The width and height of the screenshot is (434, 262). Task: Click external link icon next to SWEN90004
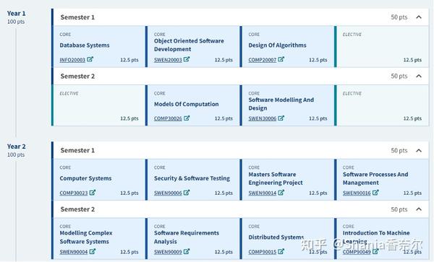click(x=93, y=251)
